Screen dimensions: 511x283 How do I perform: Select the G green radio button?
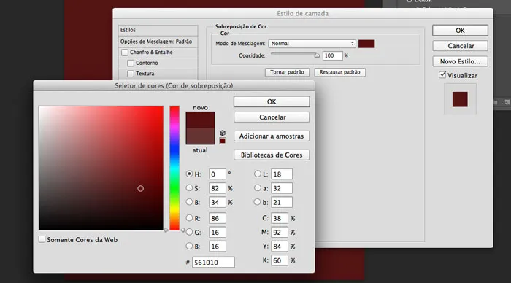tap(189, 232)
